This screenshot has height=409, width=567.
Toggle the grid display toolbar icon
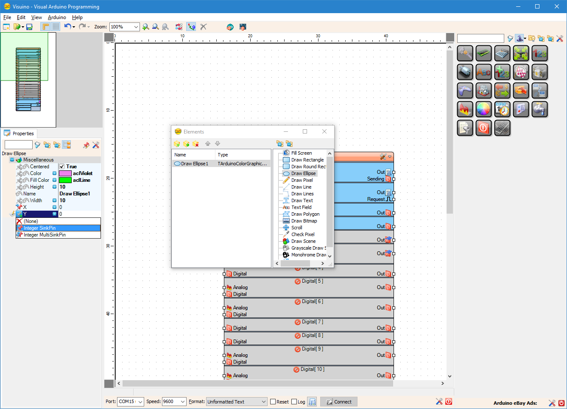[x=56, y=27]
